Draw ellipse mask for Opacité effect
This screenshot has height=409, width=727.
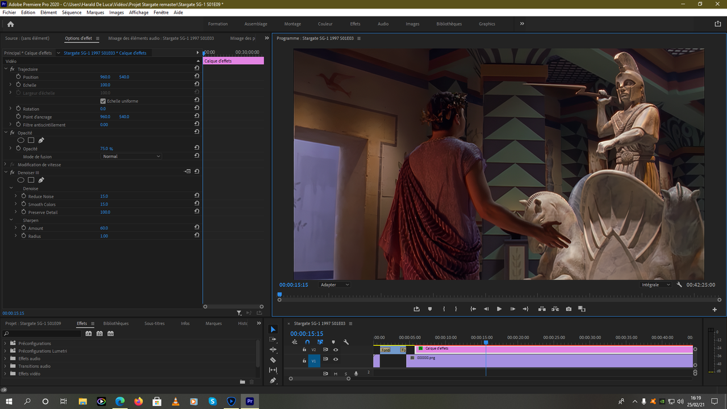click(20, 140)
